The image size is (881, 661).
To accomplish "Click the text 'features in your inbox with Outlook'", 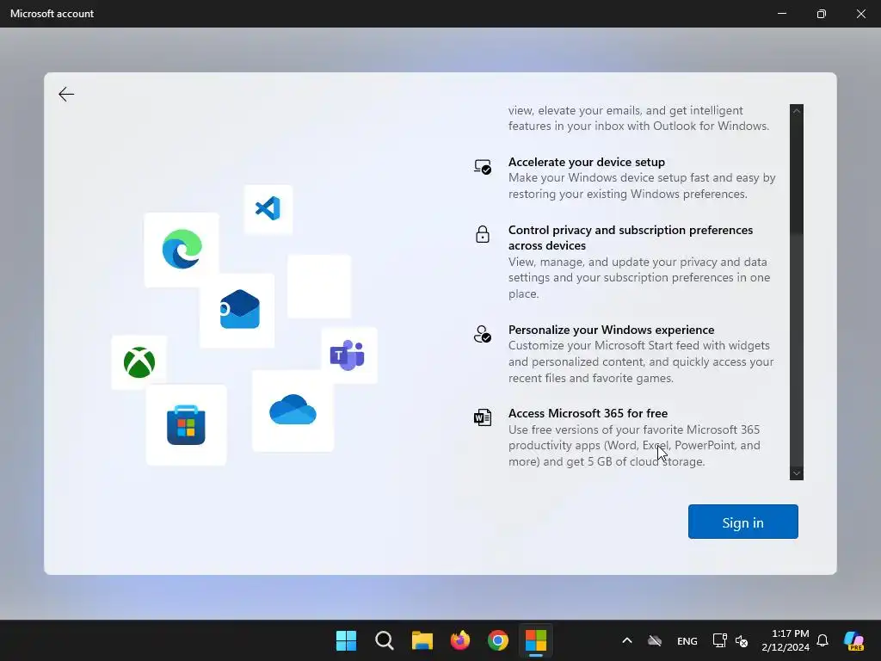I will coord(602,126).
